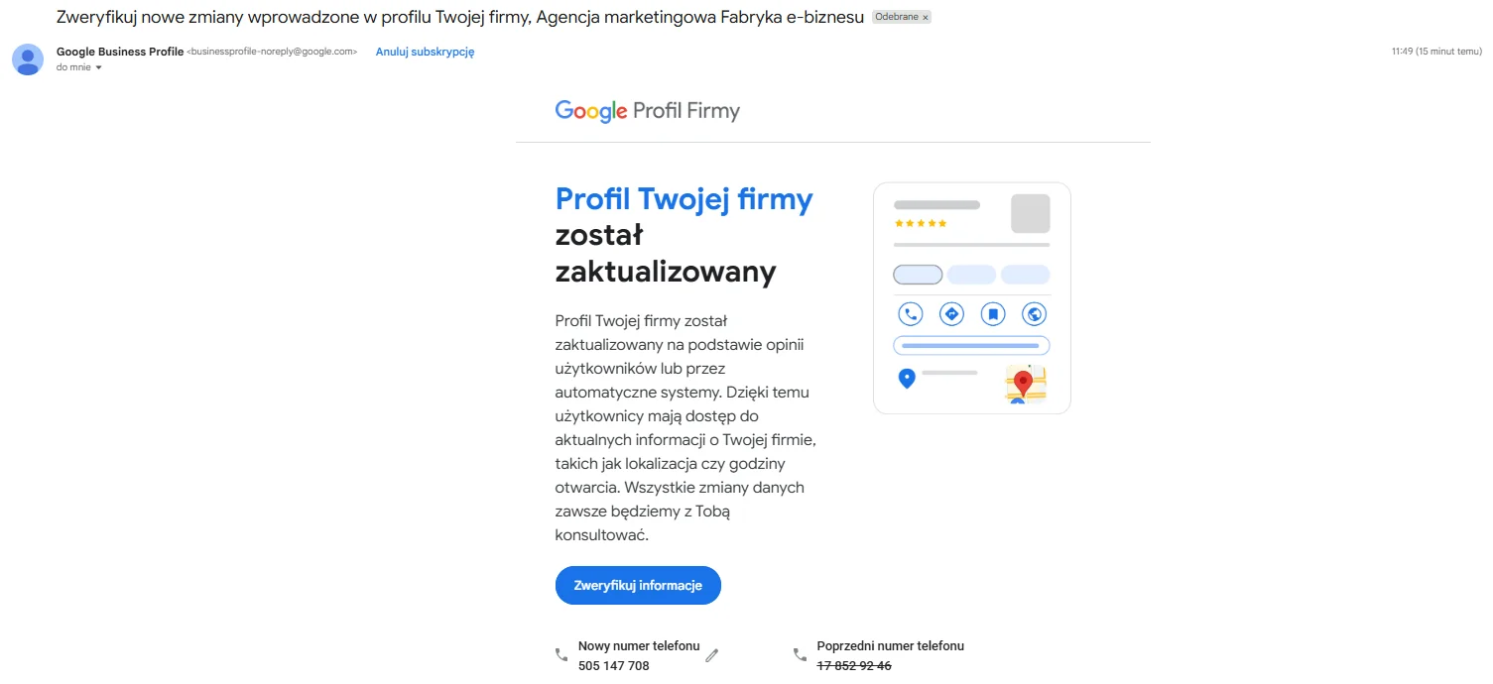Click the Odebrane label tag
1493x684 pixels.
(x=895, y=18)
